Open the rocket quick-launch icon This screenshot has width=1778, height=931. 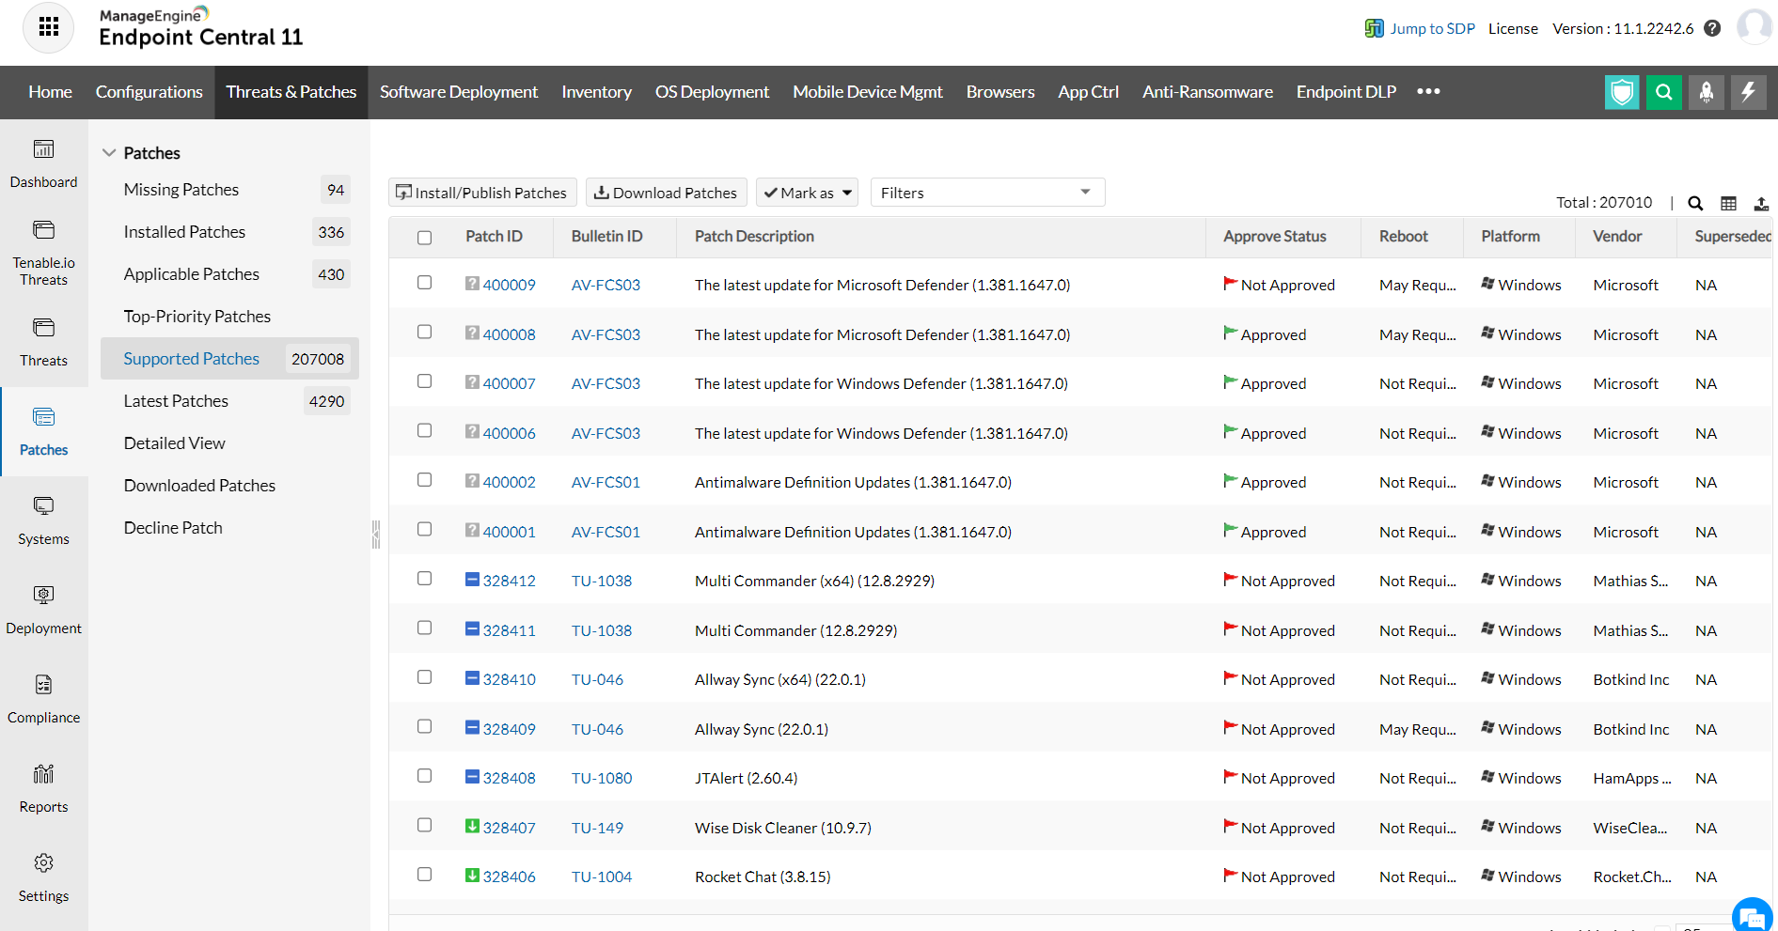click(x=1706, y=92)
